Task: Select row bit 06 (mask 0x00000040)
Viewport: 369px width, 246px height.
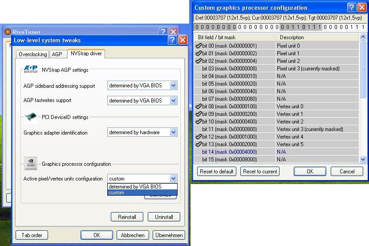Action: click(x=276, y=91)
